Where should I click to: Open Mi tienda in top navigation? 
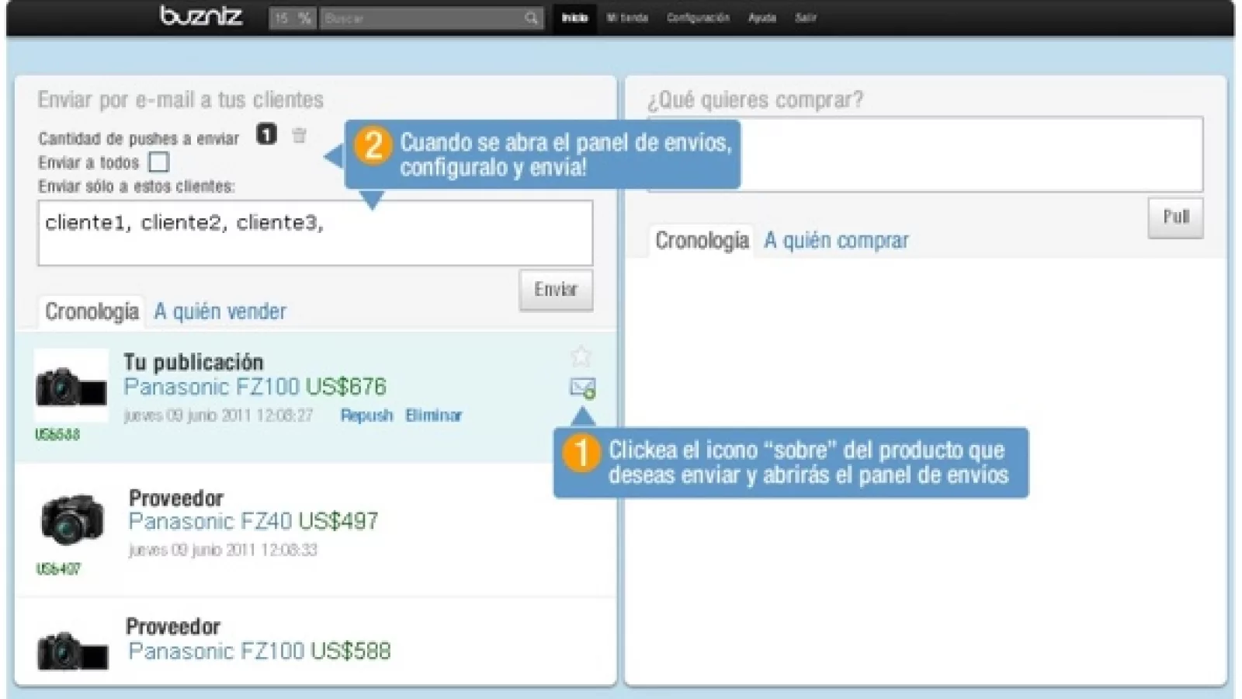(627, 18)
